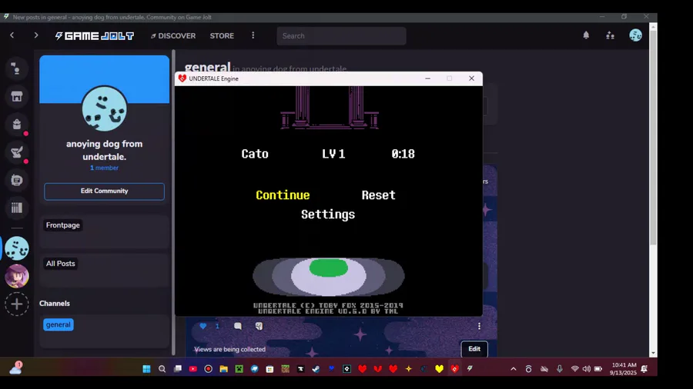The image size is (693, 389).
Task: Go forward with the right arrow
Action: click(36, 35)
